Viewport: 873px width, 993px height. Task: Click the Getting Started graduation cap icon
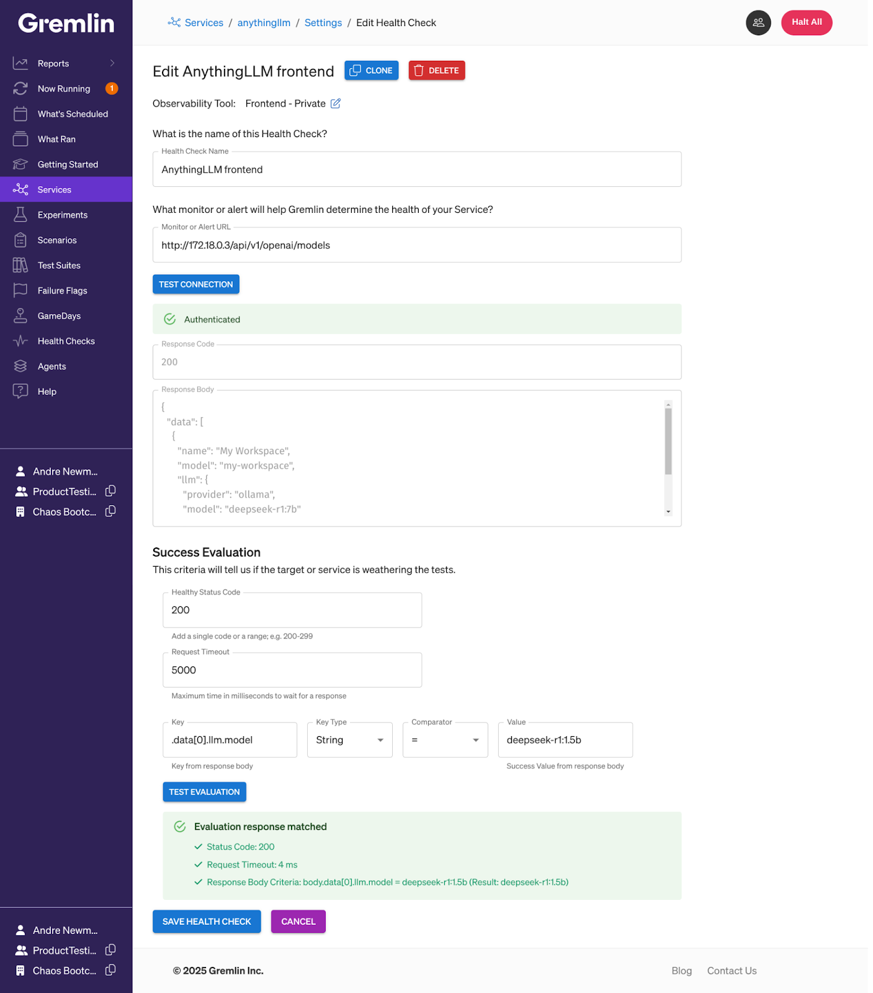20,164
